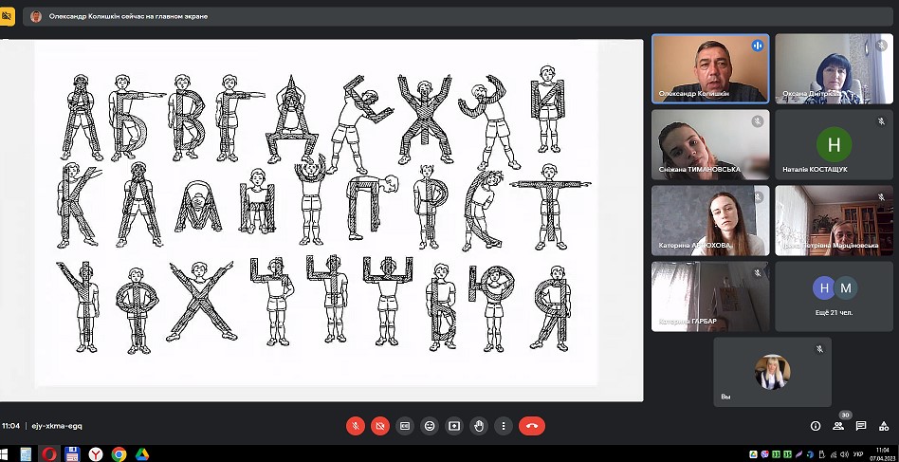Screen dimensions: 899x462
Task: Toggle closed captions on
Action: pos(405,426)
